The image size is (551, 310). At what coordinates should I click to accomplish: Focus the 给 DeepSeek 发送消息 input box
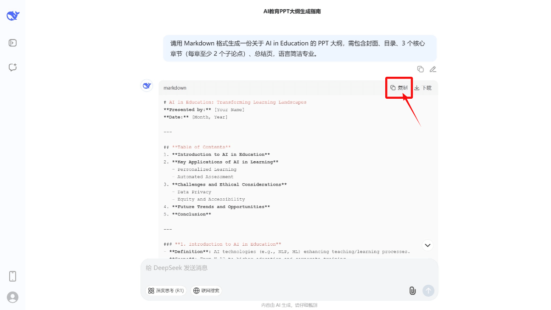coord(289,268)
